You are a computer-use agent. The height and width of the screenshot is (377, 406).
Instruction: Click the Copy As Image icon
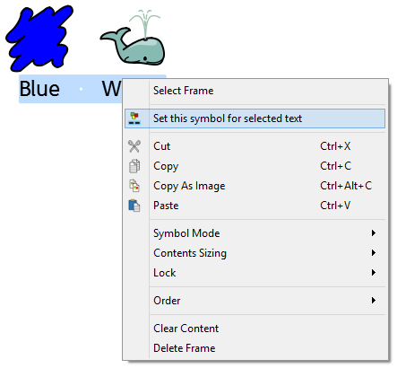pos(134,186)
